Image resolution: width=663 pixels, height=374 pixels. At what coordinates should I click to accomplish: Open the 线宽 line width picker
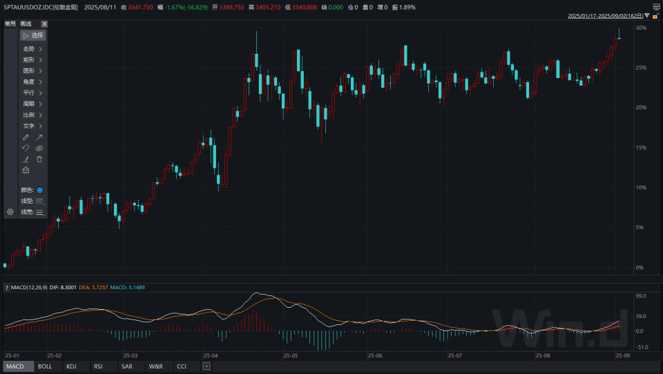(x=40, y=212)
